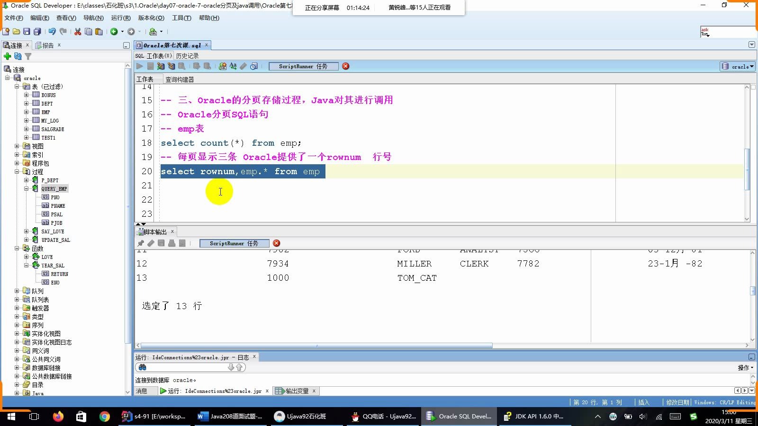Image resolution: width=758 pixels, height=426 pixels.
Task: Click the Save icon in main toolbar
Action: pos(27,32)
